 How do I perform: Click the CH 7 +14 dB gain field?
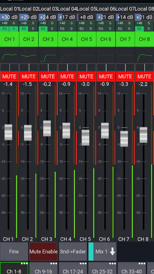(x=125, y=17)
